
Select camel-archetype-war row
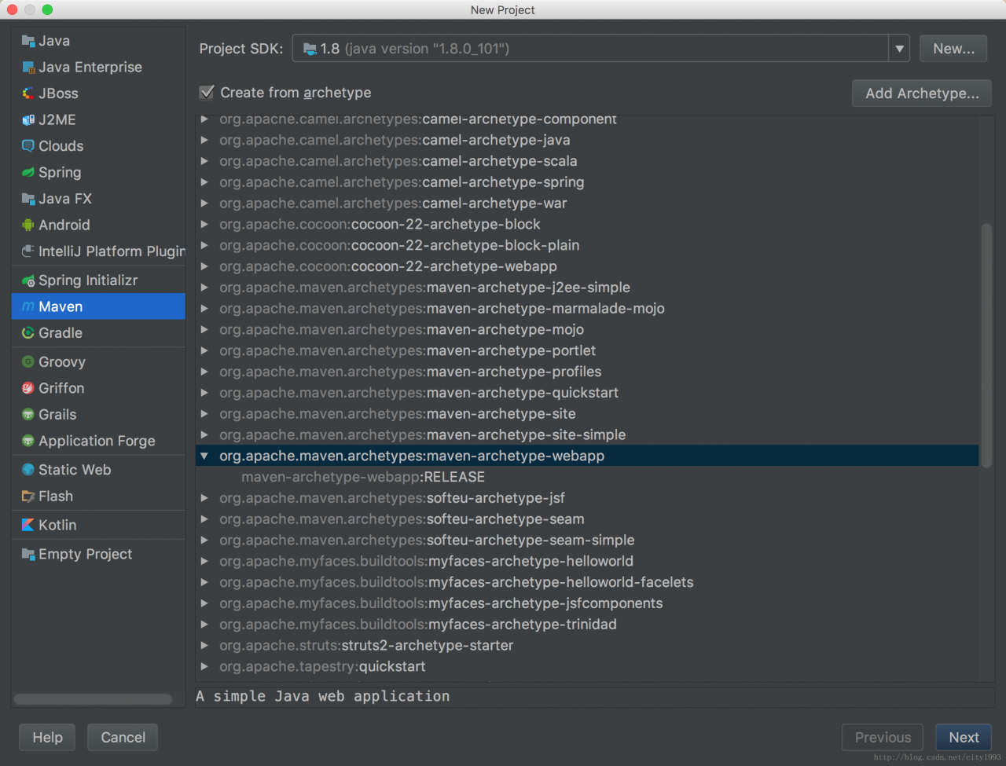[x=587, y=203]
